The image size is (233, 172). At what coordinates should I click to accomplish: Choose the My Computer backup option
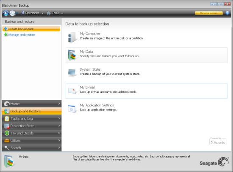click(x=147, y=37)
